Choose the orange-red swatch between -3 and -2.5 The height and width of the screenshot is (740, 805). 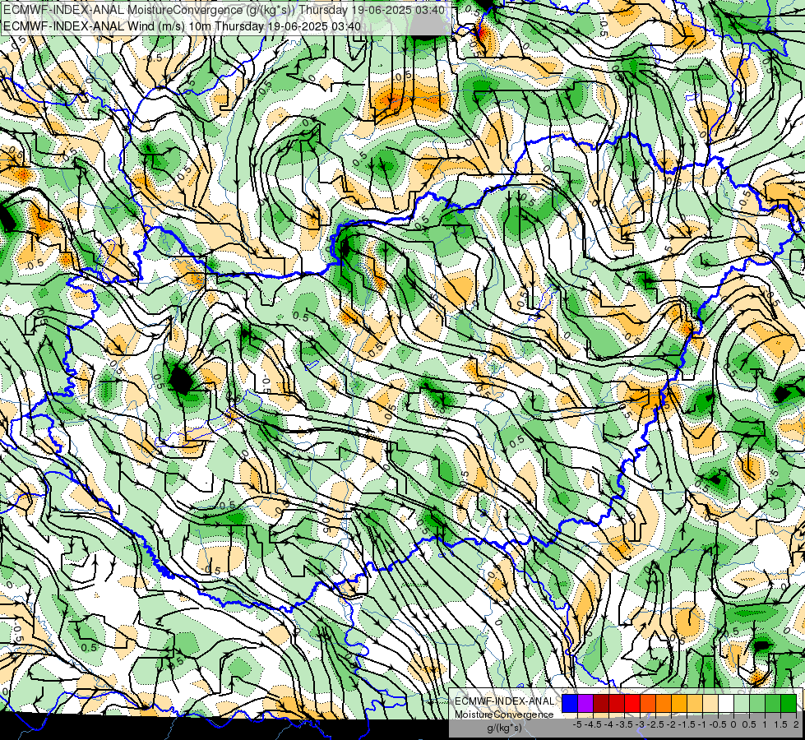(648, 703)
